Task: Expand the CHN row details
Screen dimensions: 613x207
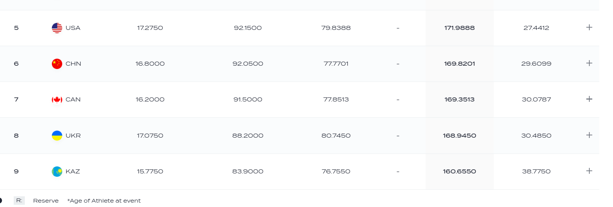Action: (589, 63)
